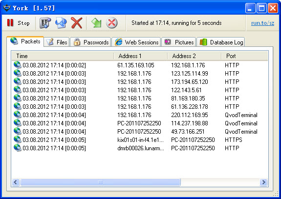Open the Passwords tab
Screen dimensions: 281x199
[x=90, y=42]
